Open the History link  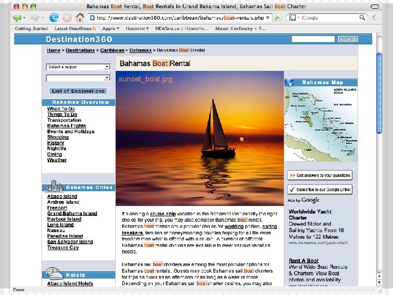point(56,143)
